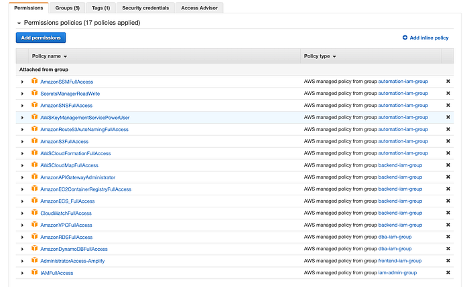
Task: Expand the AmazonSNSFullAccess policy row
Action: pos(22,106)
